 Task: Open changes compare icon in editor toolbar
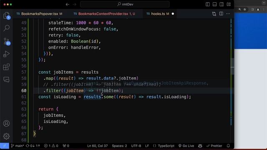(x=214, y=14)
